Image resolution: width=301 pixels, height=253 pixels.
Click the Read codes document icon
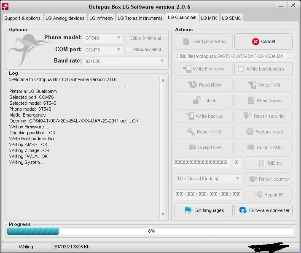[x=251, y=100]
